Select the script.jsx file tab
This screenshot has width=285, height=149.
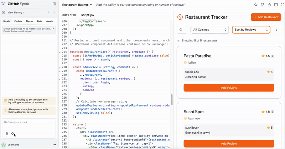[x=88, y=15]
